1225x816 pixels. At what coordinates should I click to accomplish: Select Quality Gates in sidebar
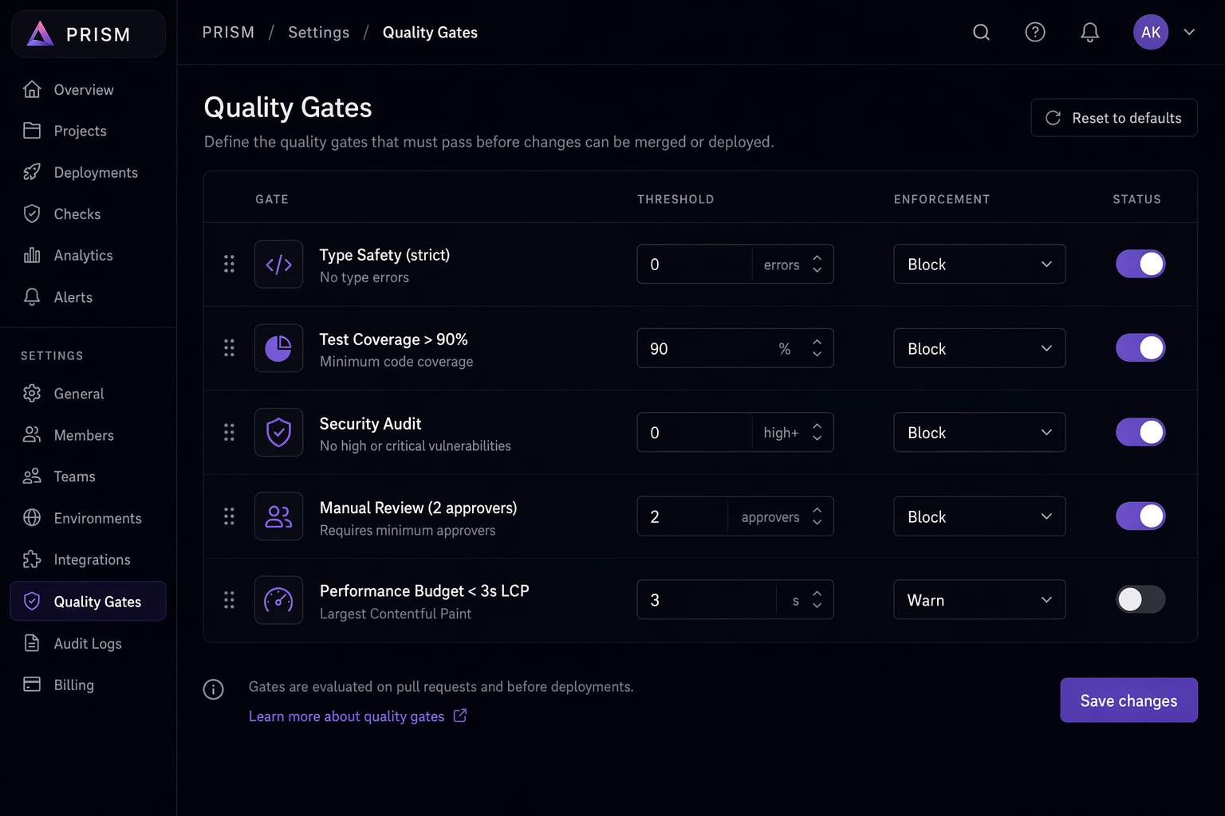[x=88, y=601]
